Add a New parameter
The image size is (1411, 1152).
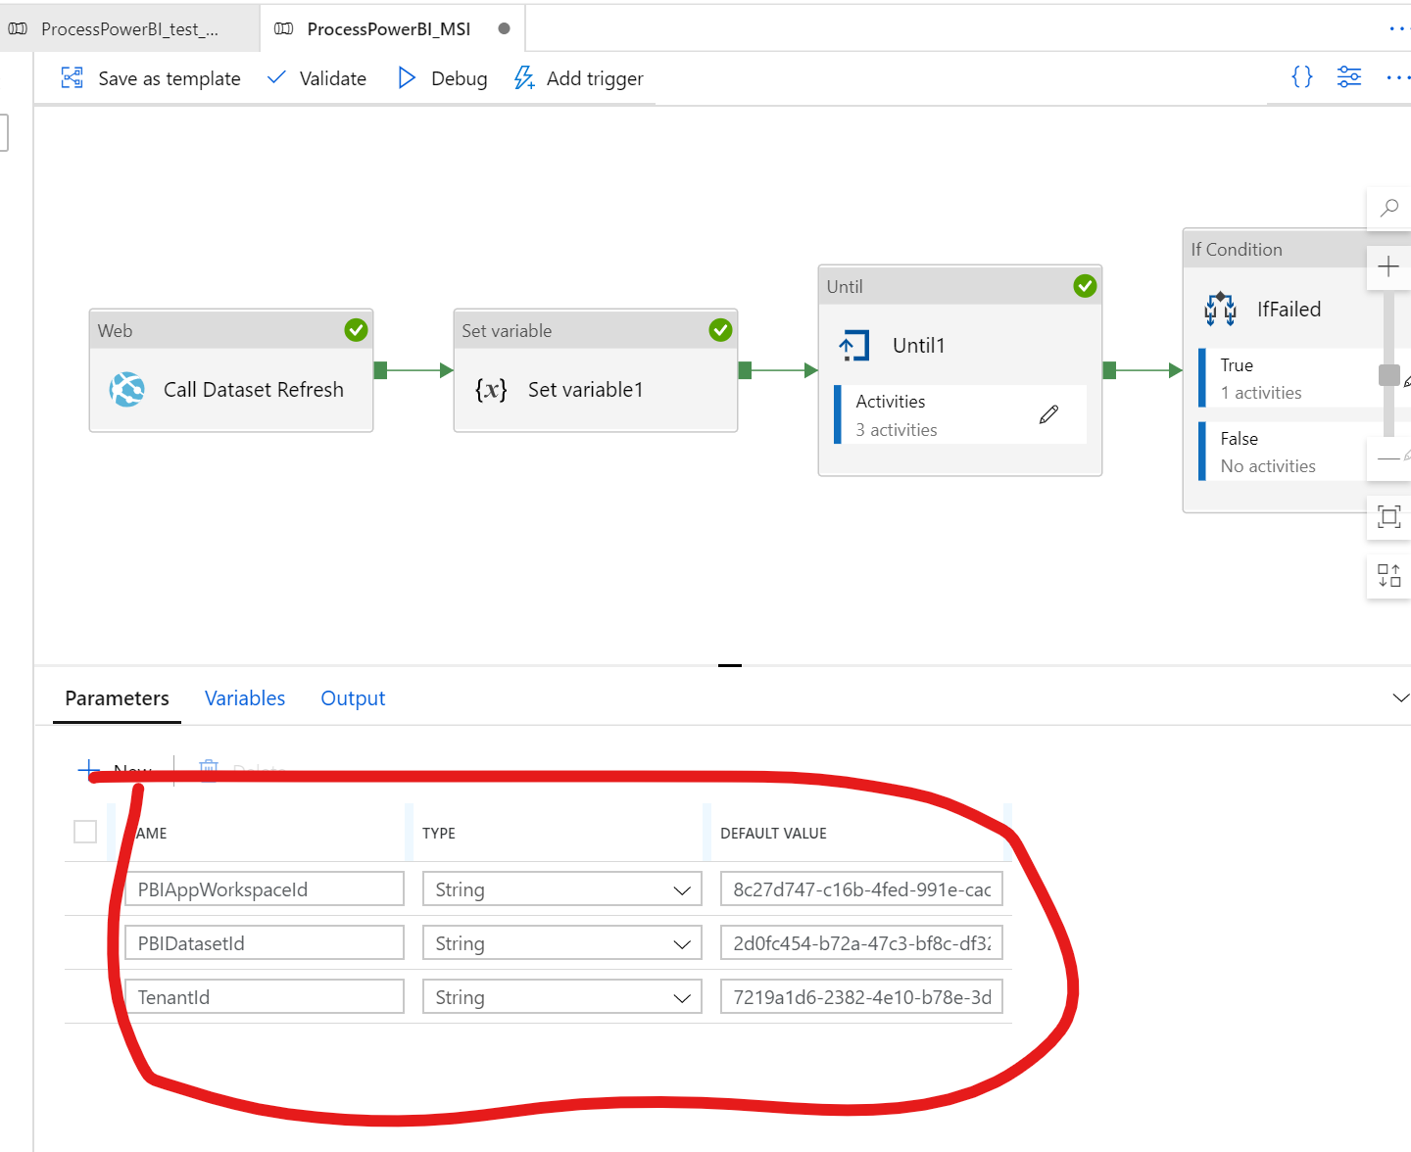click(116, 770)
